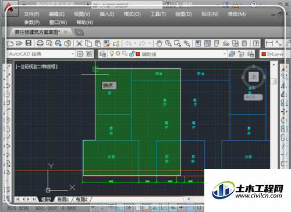This screenshot has height=212, width=291.
Task: Toggle the layer freeze sun icon
Action: pyautogui.click(x=118, y=54)
